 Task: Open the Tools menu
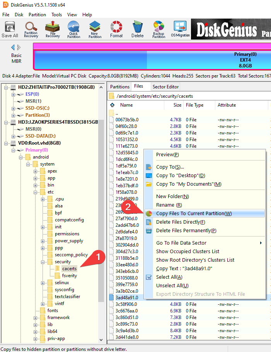[x=56, y=15]
